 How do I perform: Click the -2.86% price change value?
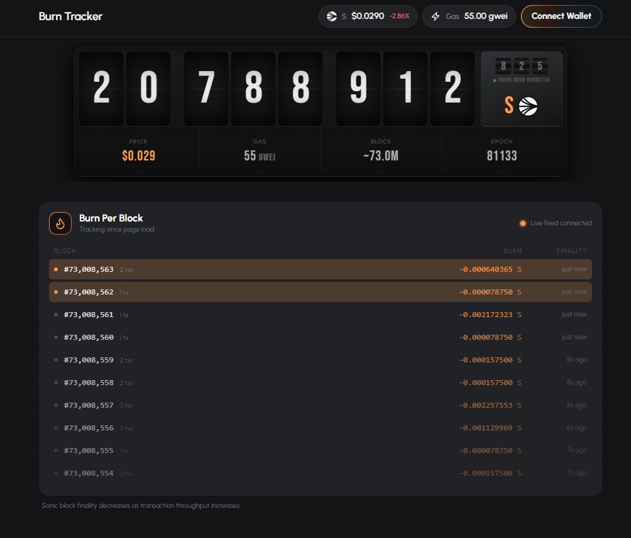pos(399,16)
